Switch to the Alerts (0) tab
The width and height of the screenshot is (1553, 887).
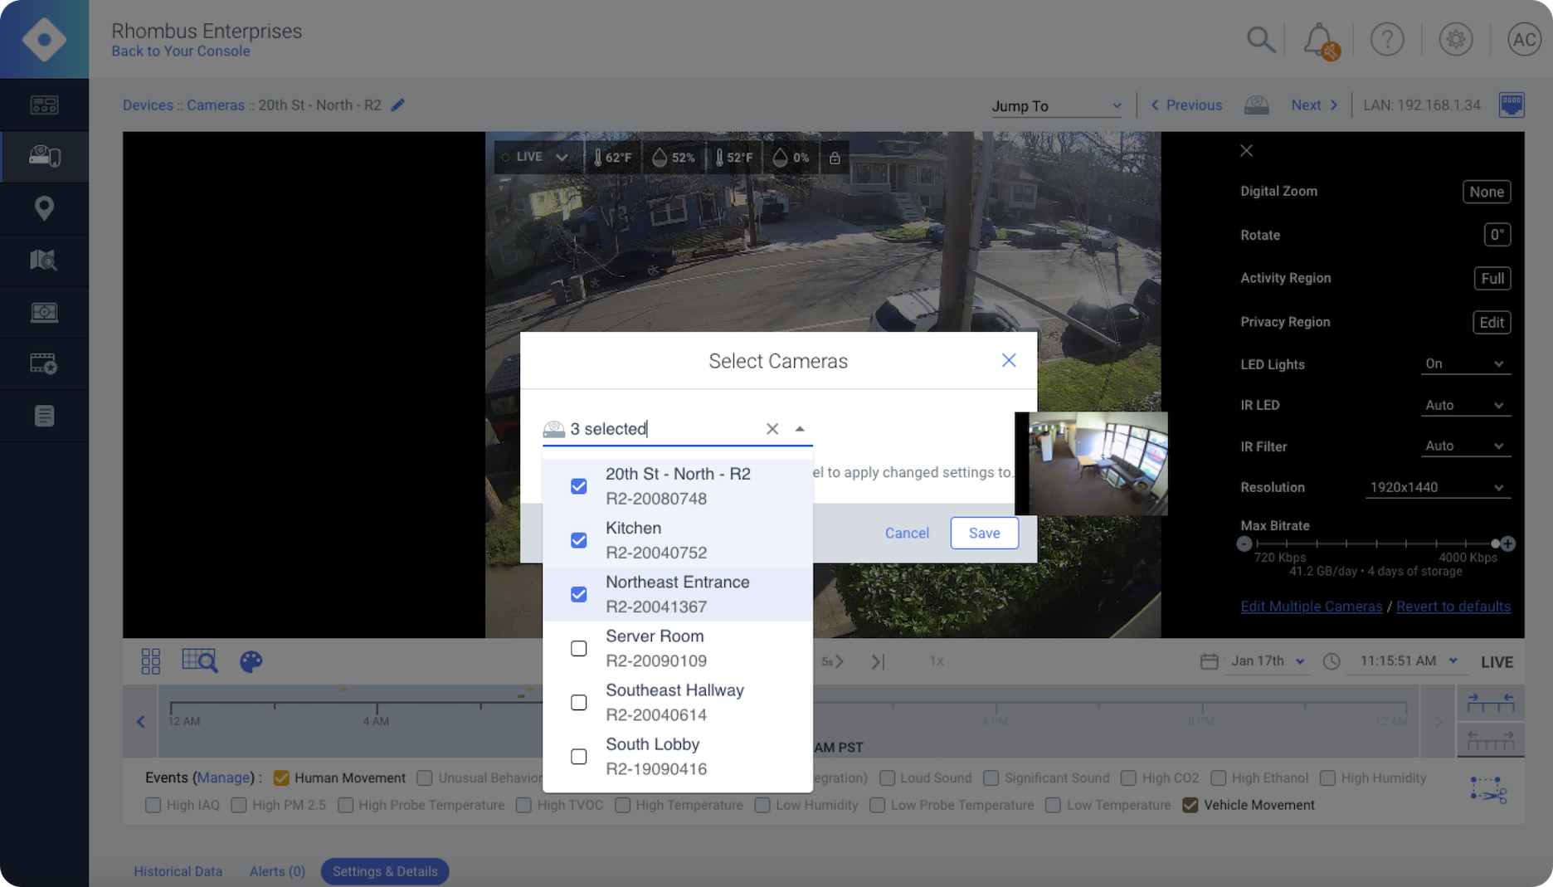(x=277, y=871)
